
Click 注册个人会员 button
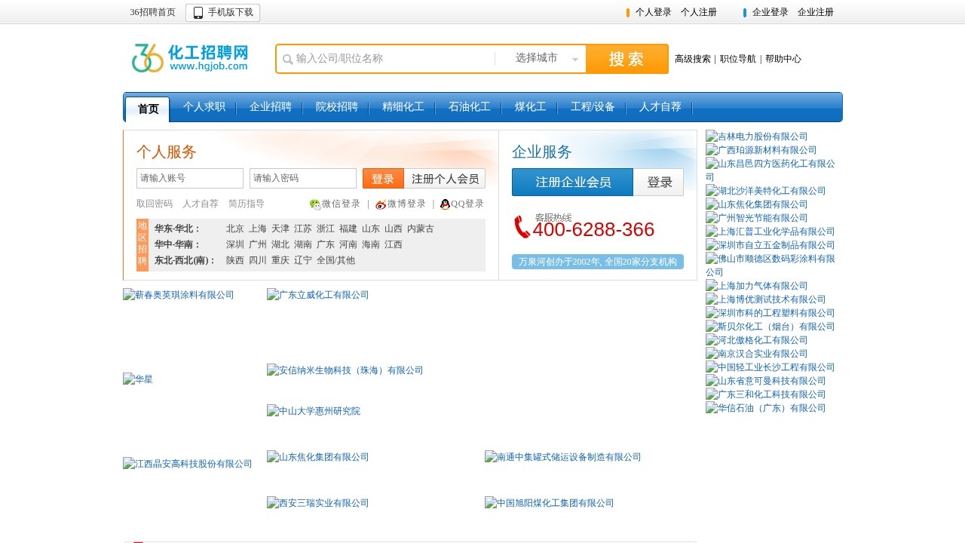click(445, 178)
